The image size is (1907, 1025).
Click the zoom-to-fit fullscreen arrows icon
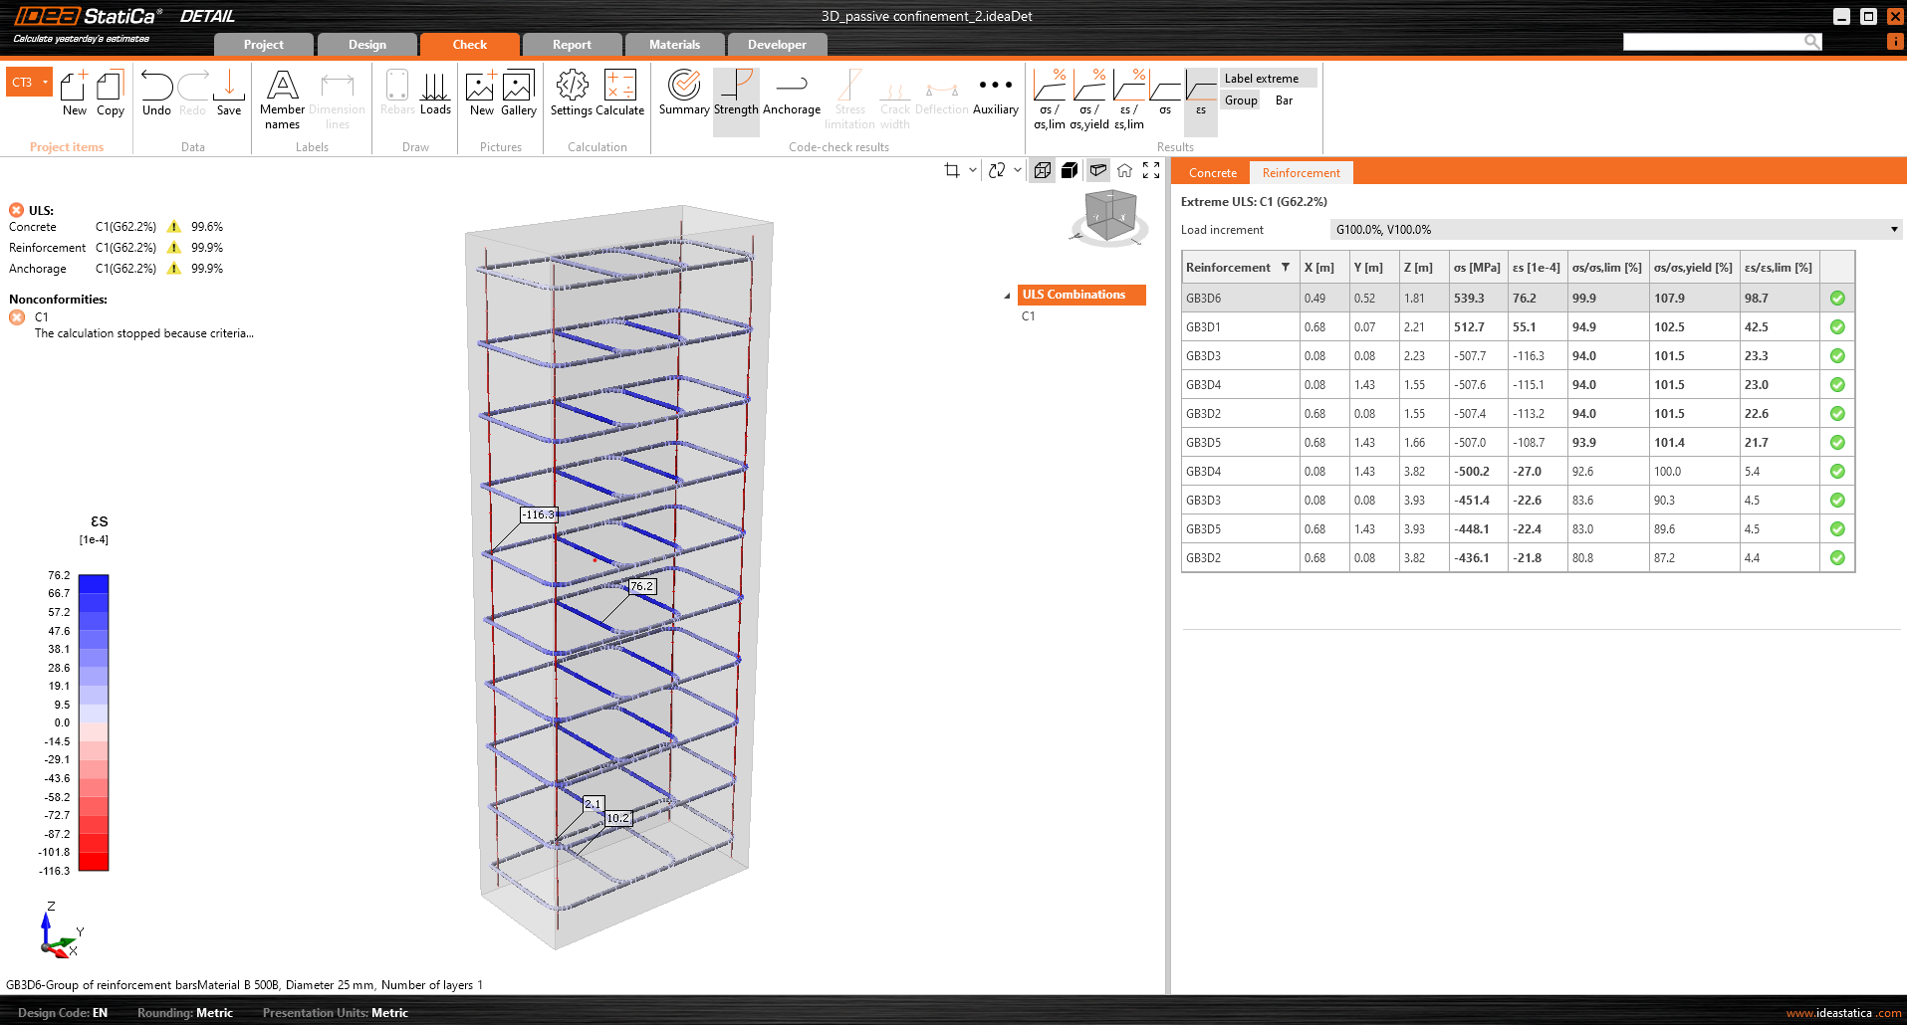pyautogui.click(x=1151, y=170)
